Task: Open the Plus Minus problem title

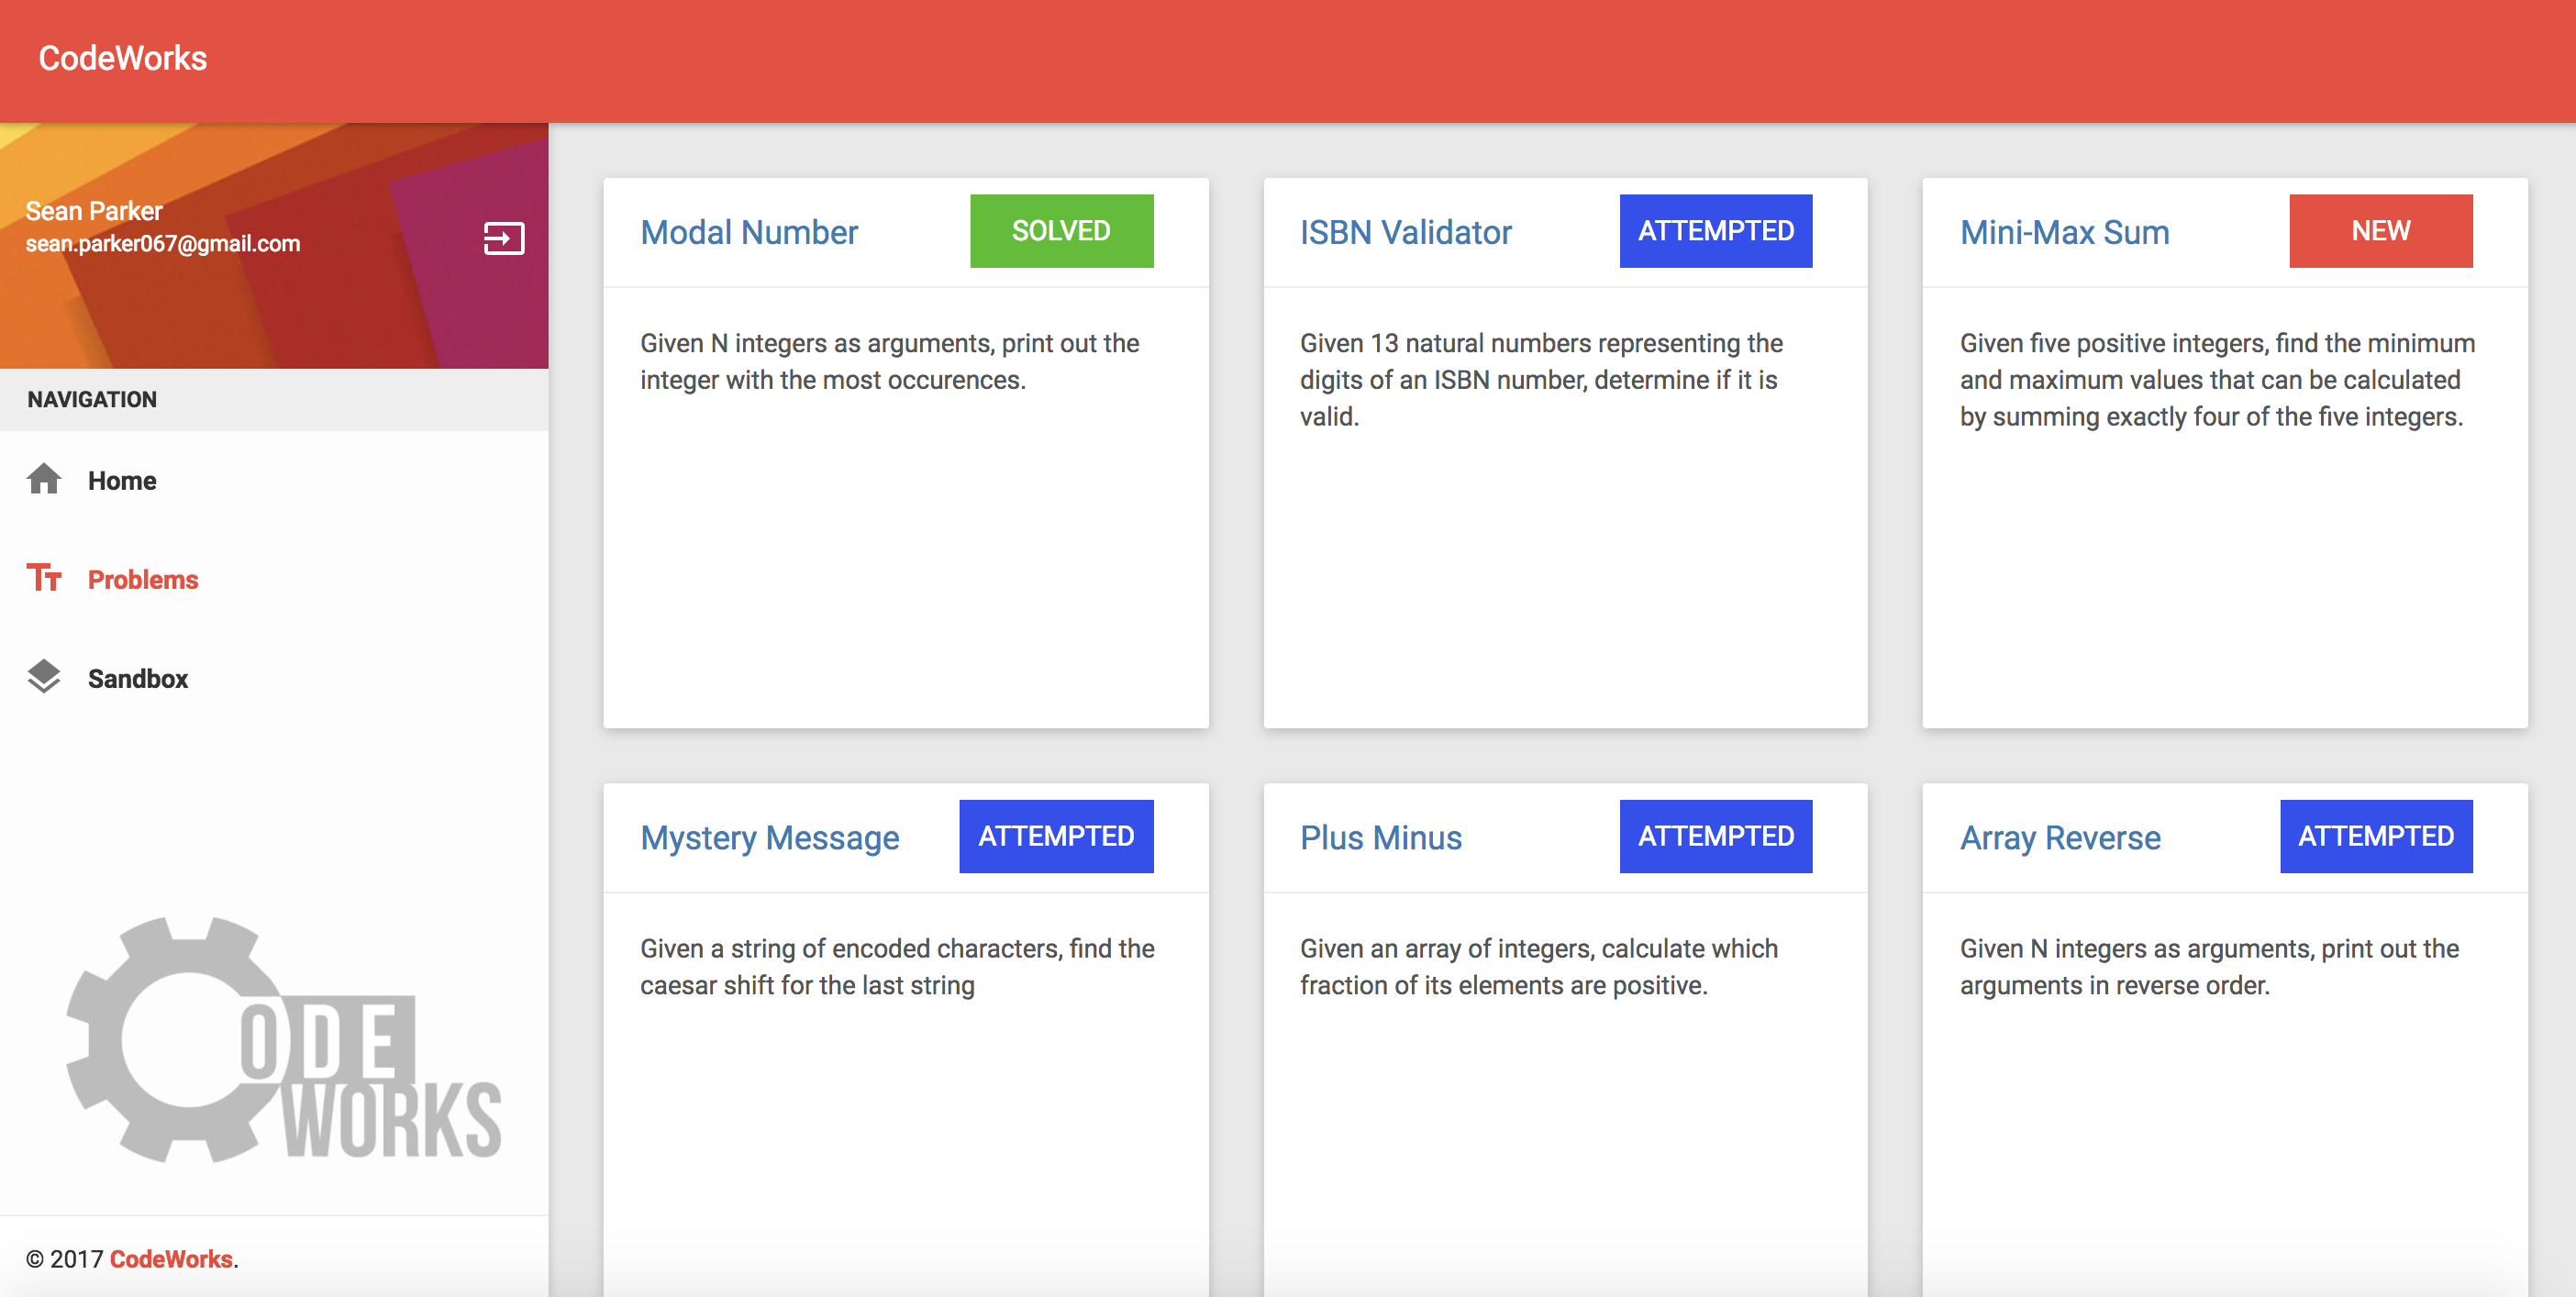Action: click(1379, 837)
